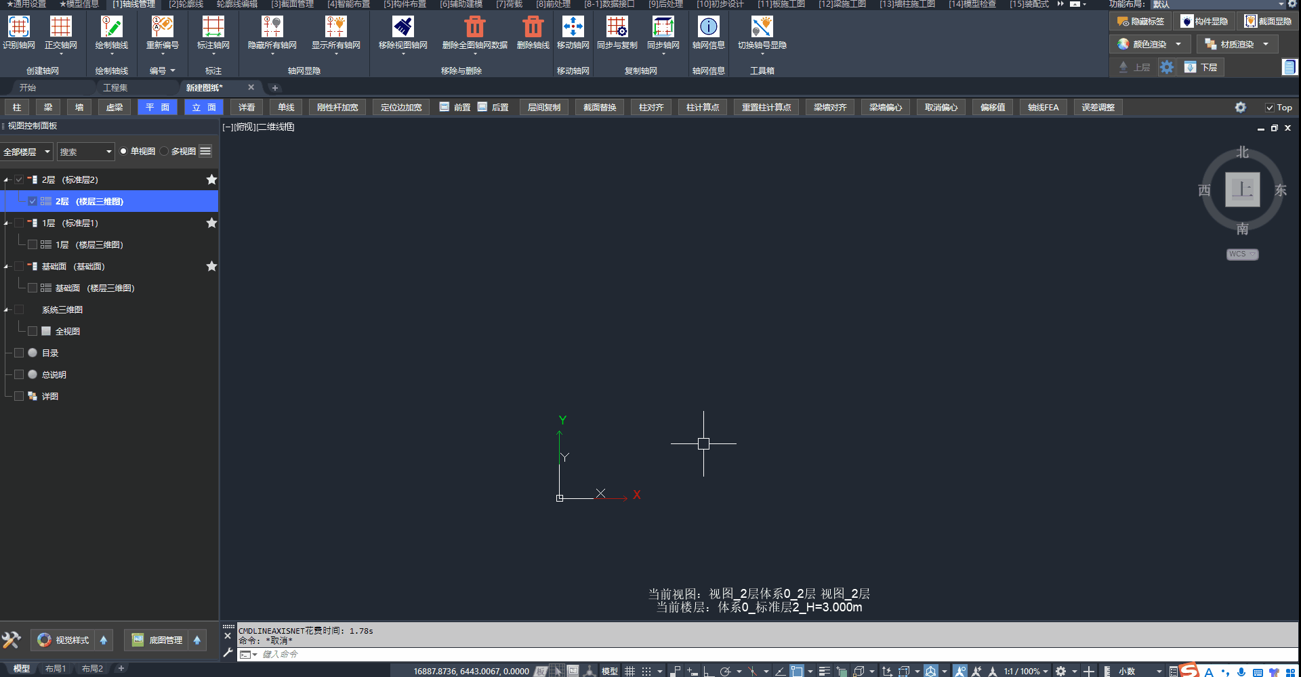Click the 移除视图轴网 brush icon
1301x677 pixels.
tap(402, 27)
